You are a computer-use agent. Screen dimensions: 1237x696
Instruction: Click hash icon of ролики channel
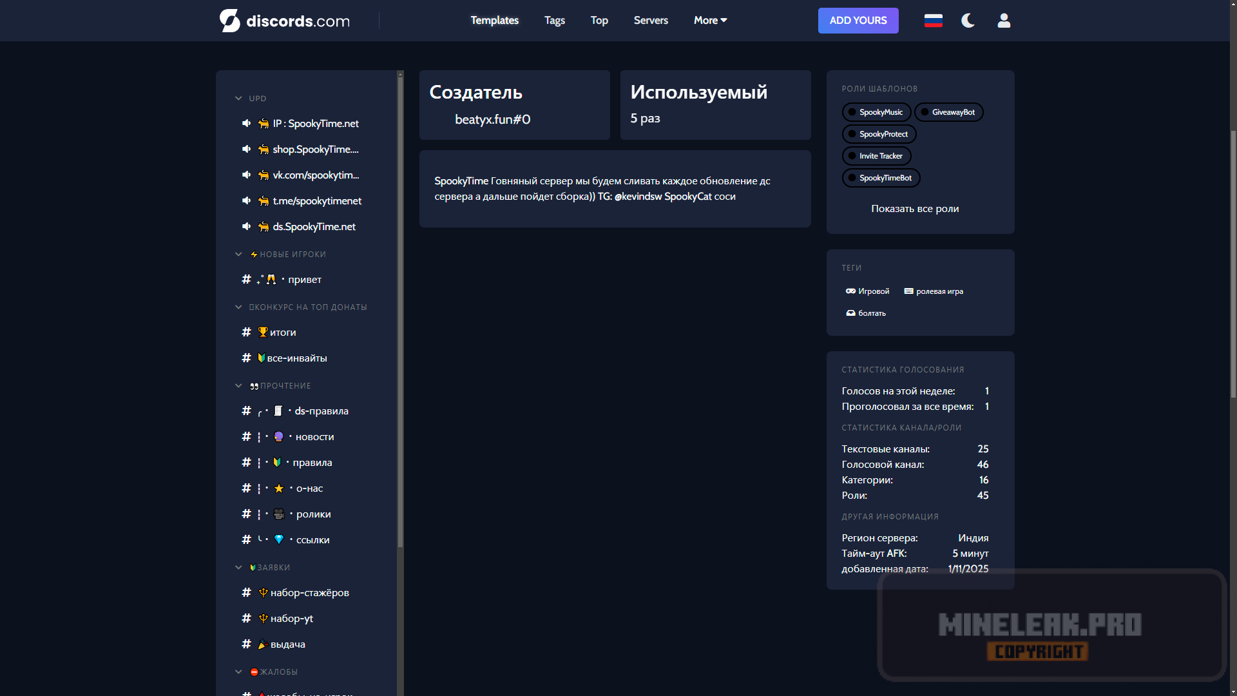246,514
